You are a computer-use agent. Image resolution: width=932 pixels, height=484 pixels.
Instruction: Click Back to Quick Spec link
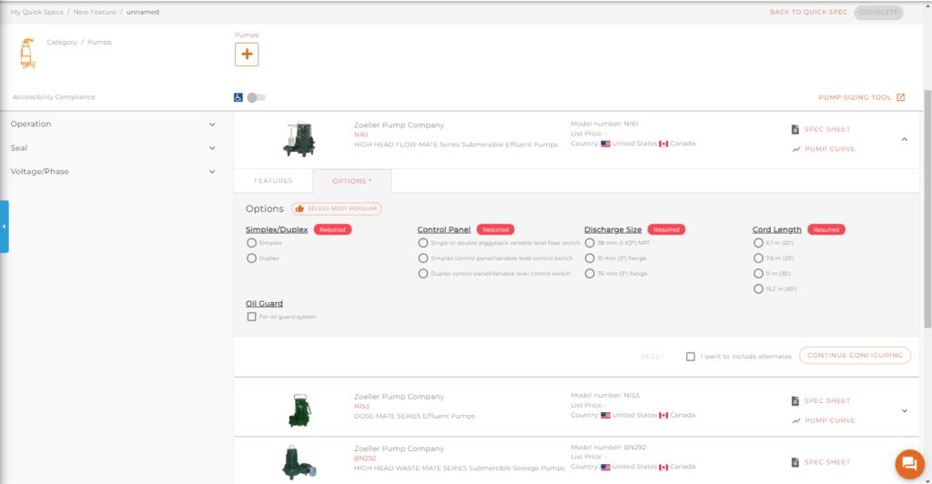coord(808,12)
